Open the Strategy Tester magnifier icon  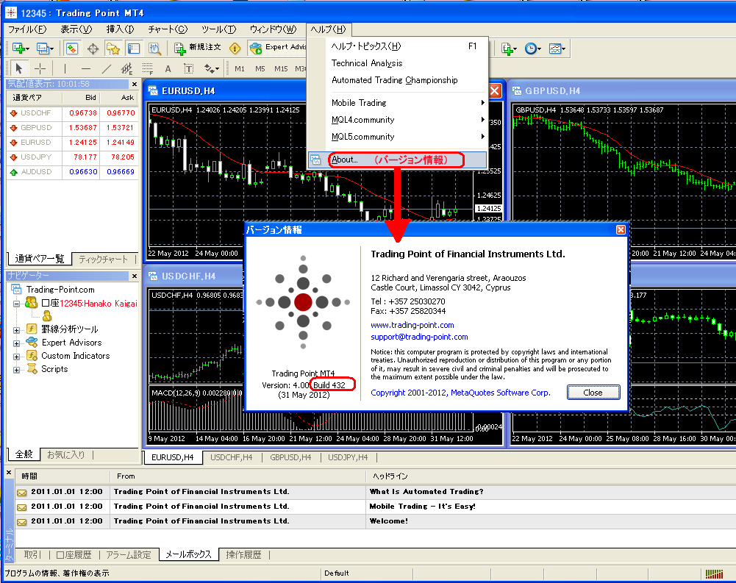(154, 48)
